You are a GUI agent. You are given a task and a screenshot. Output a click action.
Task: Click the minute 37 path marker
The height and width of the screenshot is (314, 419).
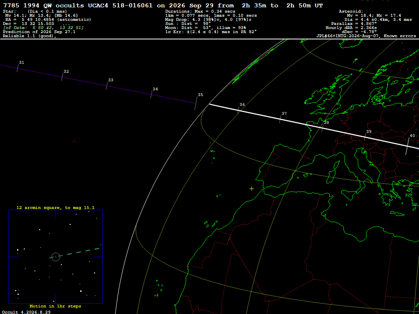click(x=280, y=119)
